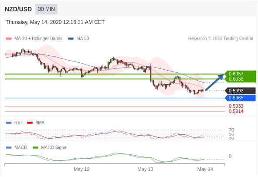Click the RSI 70 level label

click(x=231, y=130)
